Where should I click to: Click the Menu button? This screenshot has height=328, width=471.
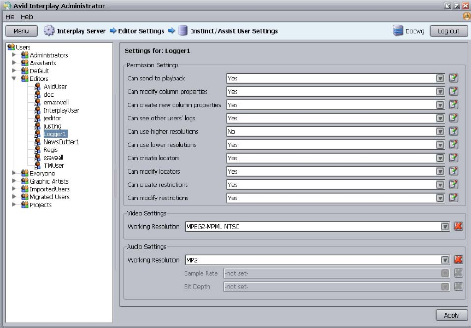pyautogui.click(x=21, y=31)
